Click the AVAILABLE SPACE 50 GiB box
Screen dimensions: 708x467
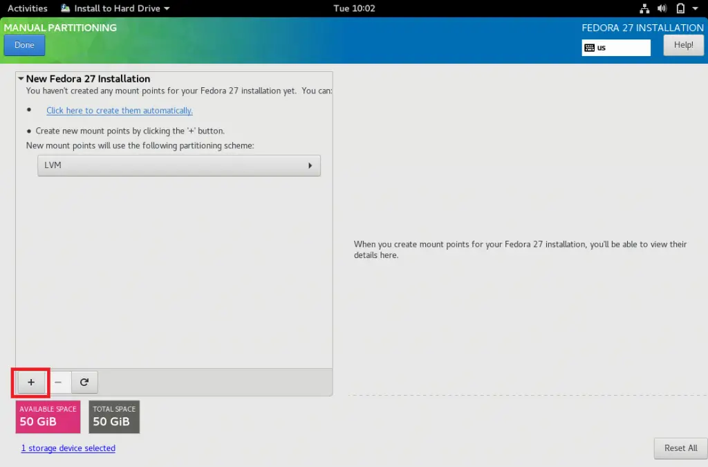[x=48, y=417]
